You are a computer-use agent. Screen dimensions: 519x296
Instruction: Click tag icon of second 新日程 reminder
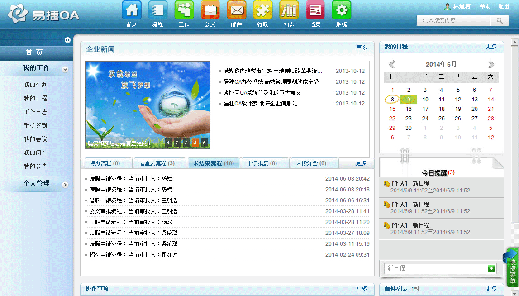click(387, 205)
